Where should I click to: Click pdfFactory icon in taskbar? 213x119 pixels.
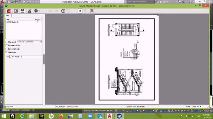click(119, 116)
